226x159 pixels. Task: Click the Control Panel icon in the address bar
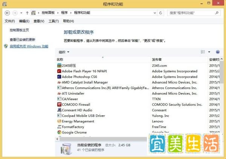pos(34,13)
